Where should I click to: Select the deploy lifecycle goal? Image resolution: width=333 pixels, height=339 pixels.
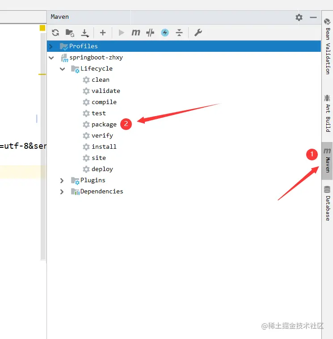pos(102,169)
